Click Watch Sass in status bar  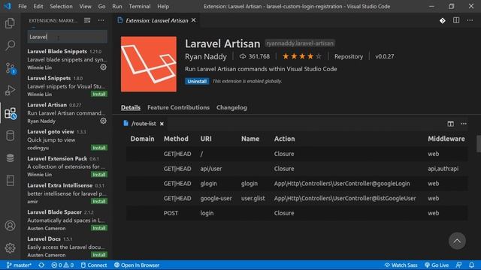(x=401, y=265)
